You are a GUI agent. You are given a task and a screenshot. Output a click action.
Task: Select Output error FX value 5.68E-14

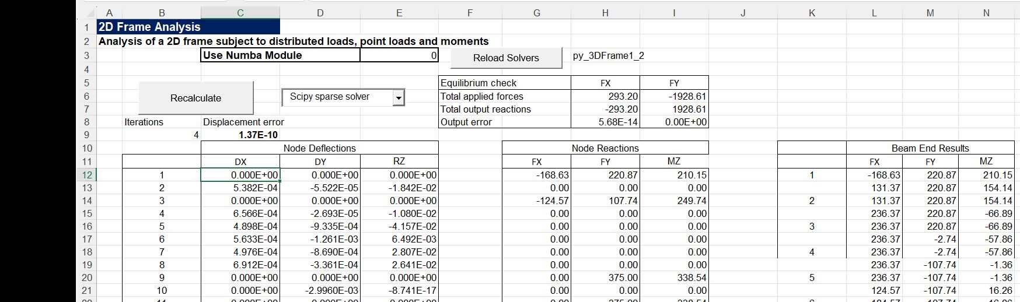pos(605,122)
